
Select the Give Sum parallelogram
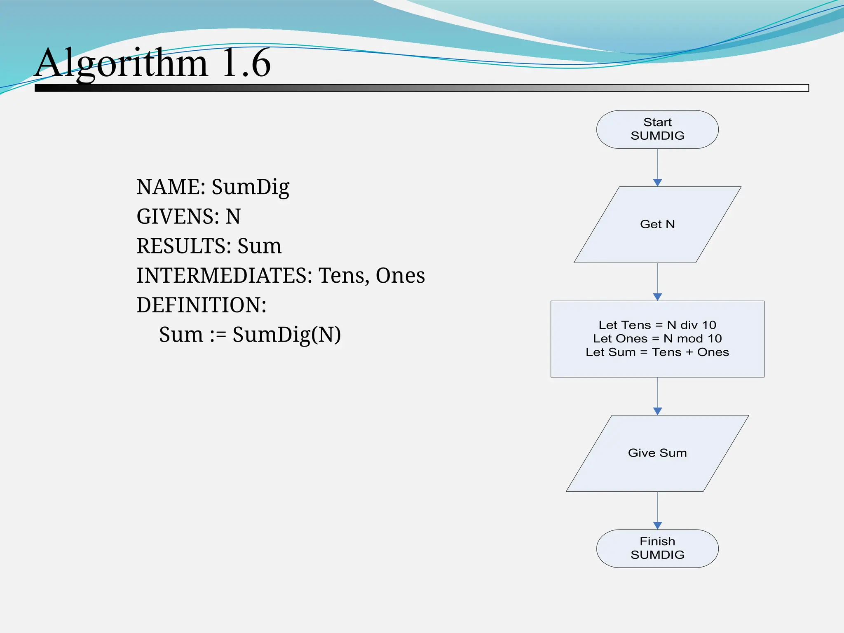point(657,453)
